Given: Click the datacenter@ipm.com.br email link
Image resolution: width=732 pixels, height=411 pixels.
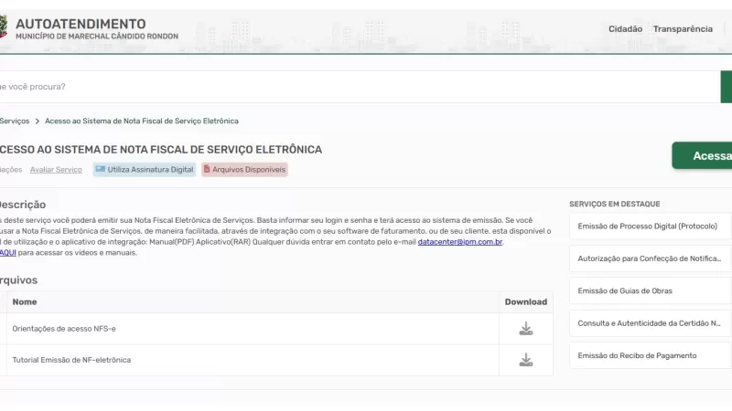Looking at the screenshot, I should [459, 242].
